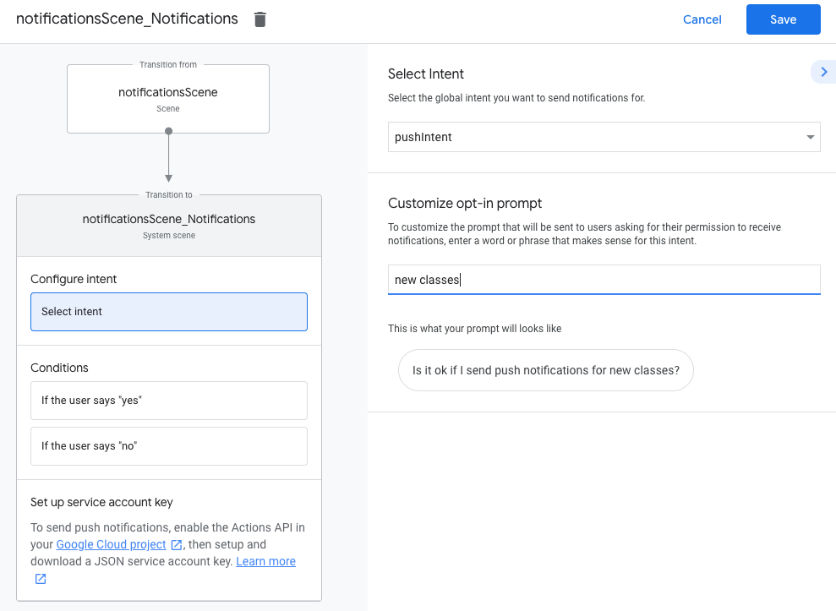Open the pushIntent dropdown
Image resolution: width=836 pixels, height=611 pixels.
coord(604,137)
